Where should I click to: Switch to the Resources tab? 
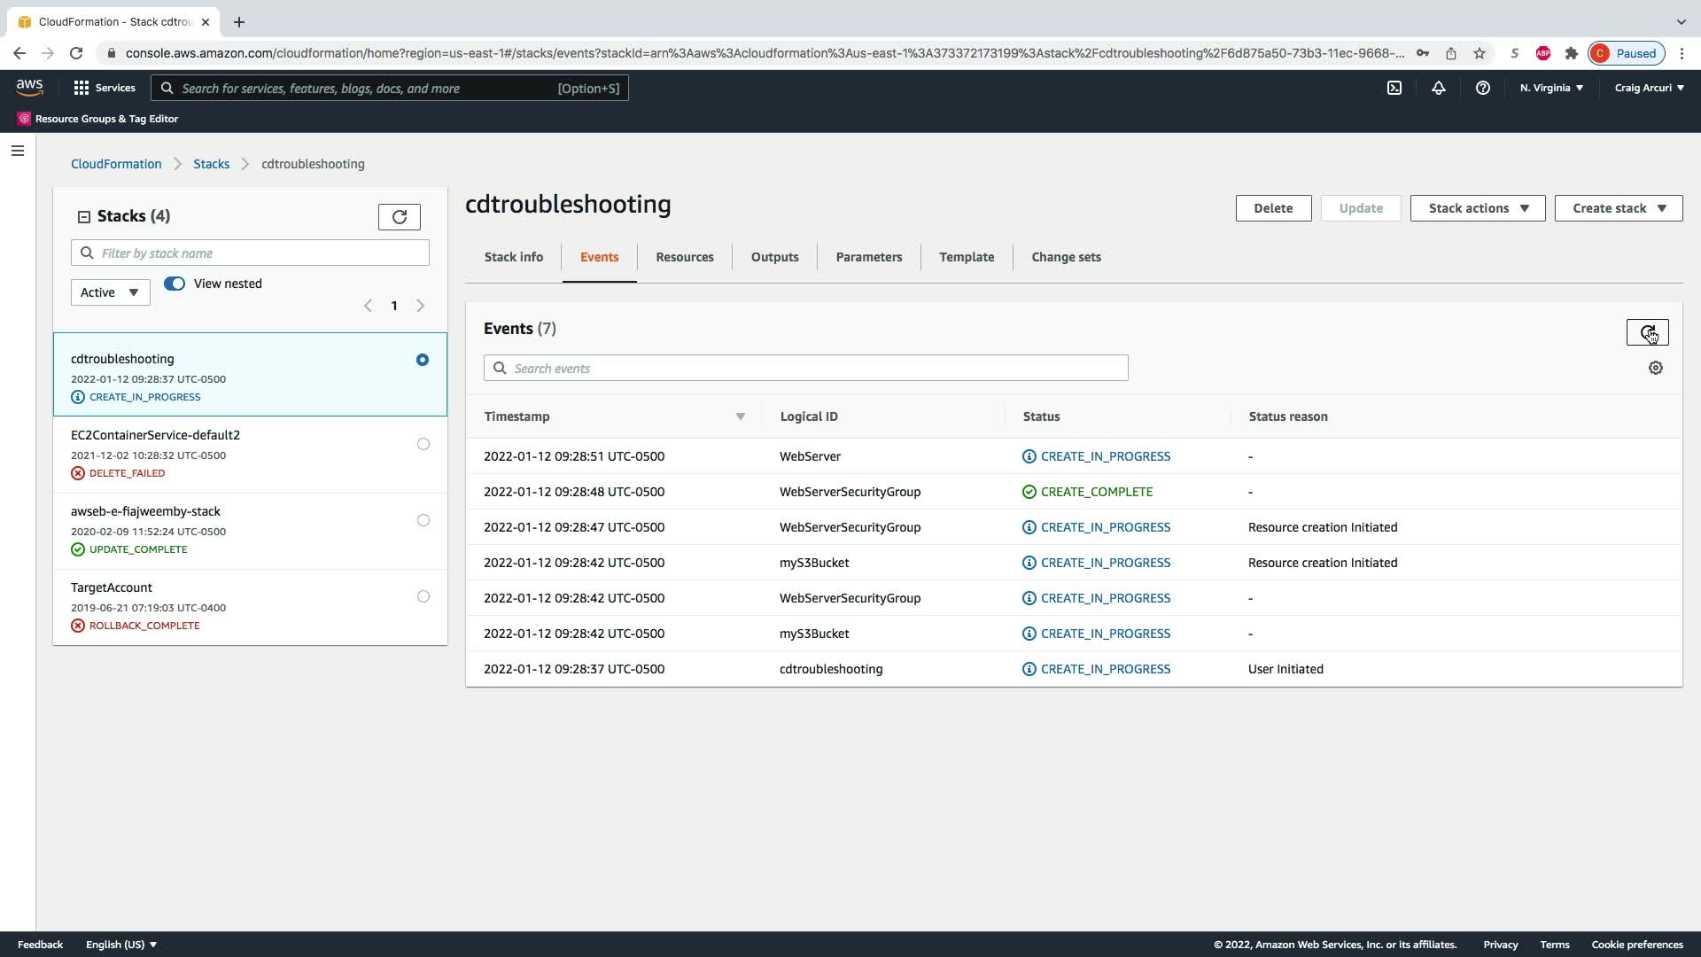coord(684,257)
